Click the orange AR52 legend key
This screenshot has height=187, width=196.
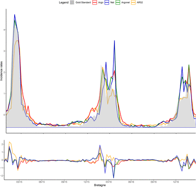pyautogui.click(x=133, y=3)
